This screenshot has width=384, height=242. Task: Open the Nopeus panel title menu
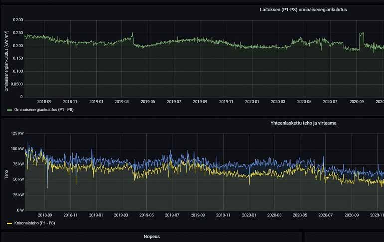pyautogui.click(x=151, y=237)
